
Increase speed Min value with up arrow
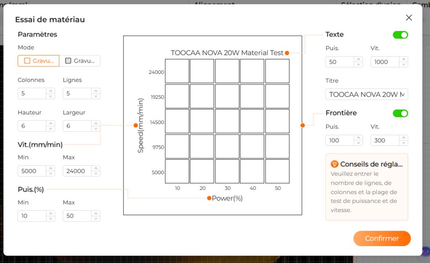point(50,168)
